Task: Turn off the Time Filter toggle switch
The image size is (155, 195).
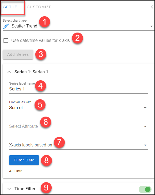Action: pos(145,189)
